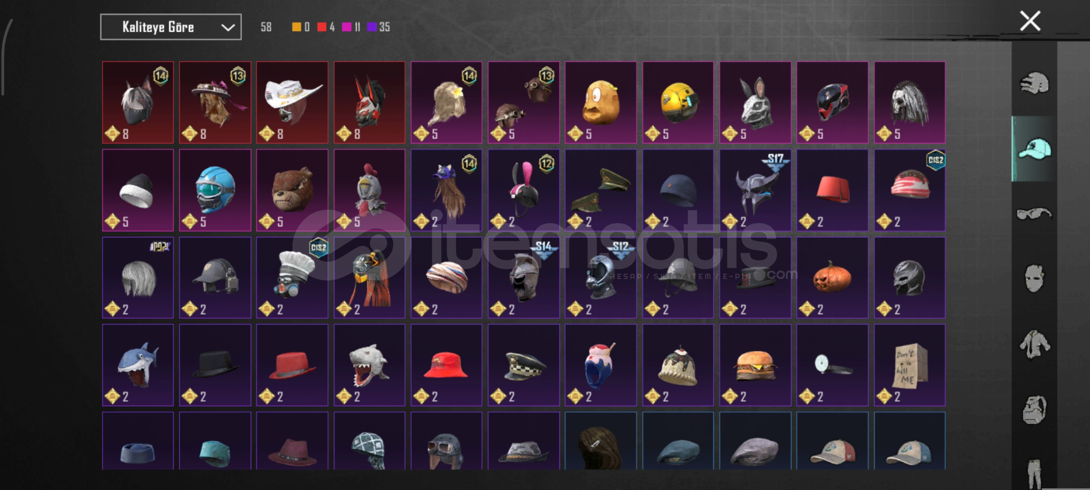Close the inventory with X

click(1030, 21)
